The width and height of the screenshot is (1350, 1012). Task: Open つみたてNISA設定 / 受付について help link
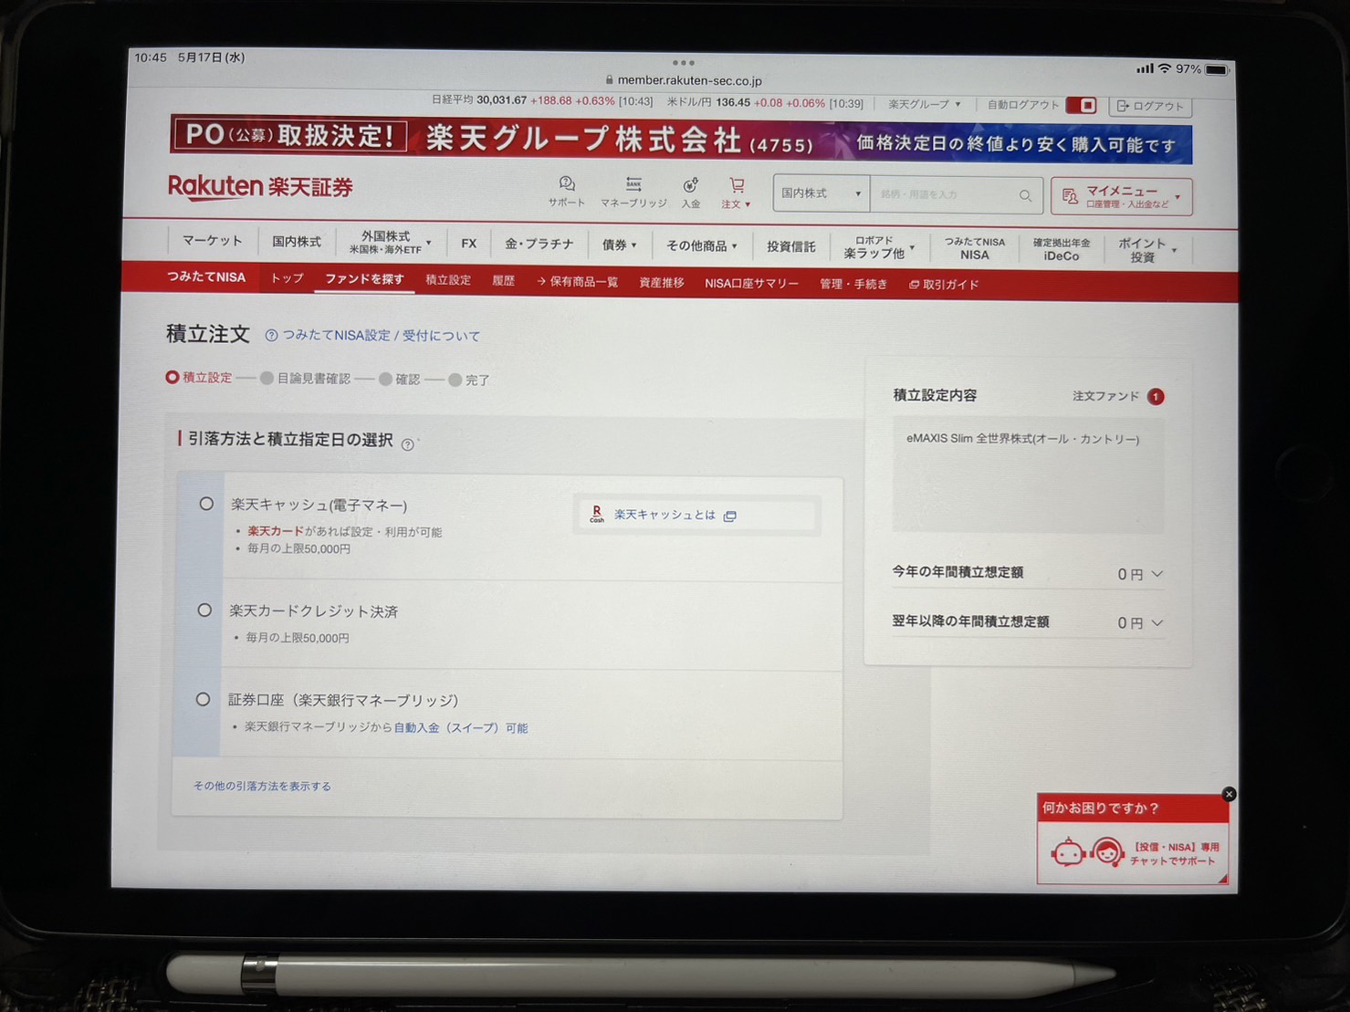pyautogui.click(x=372, y=336)
